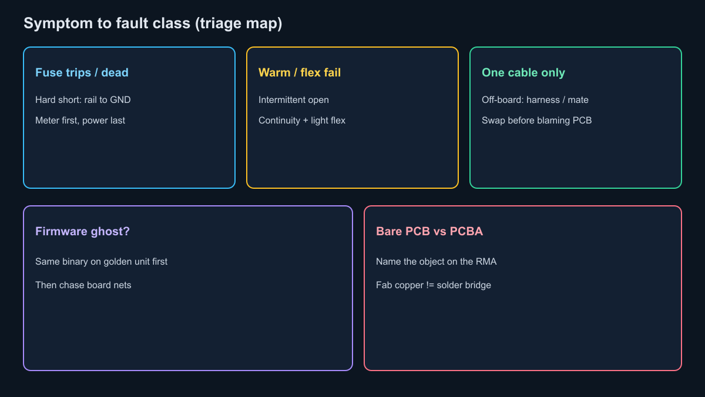The width and height of the screenshot is (705, 397).
Task: Click the 'Then chase board nets' line
Action: [x=83, y=285]
